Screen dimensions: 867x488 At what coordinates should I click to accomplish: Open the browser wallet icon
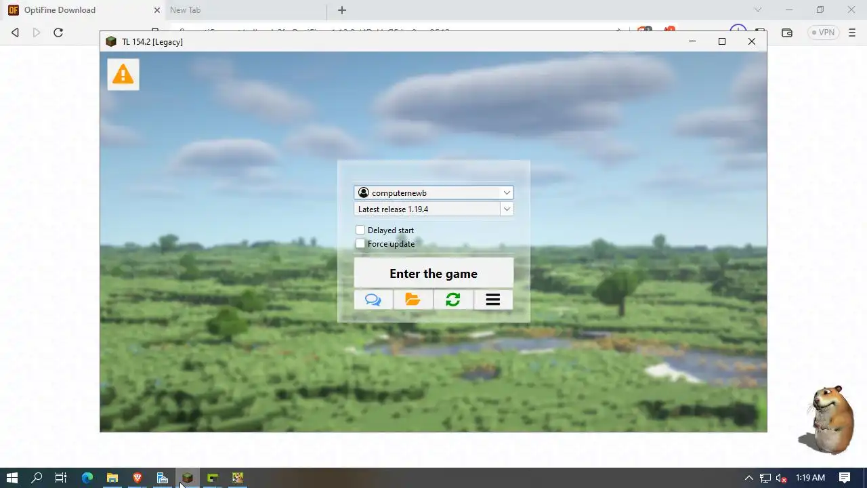(787, 33)
